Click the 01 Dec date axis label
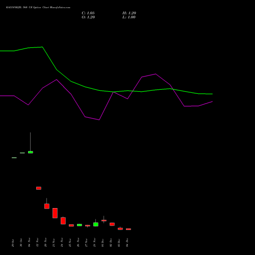Image resolution: width=255 pixels, height=255 pixels. [103, 243]
